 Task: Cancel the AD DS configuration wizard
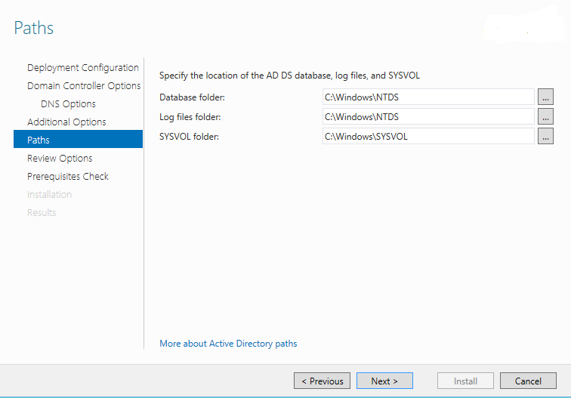coord(528,381)
